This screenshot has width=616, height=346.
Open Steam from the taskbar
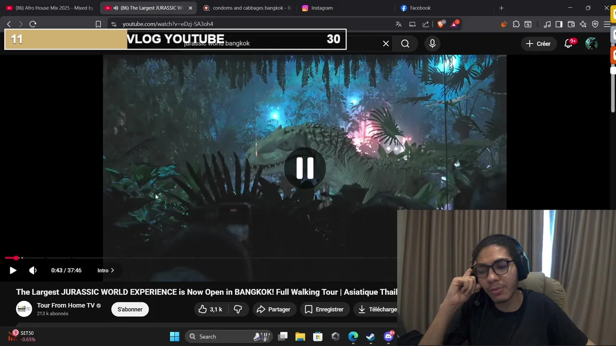[371, 336]
